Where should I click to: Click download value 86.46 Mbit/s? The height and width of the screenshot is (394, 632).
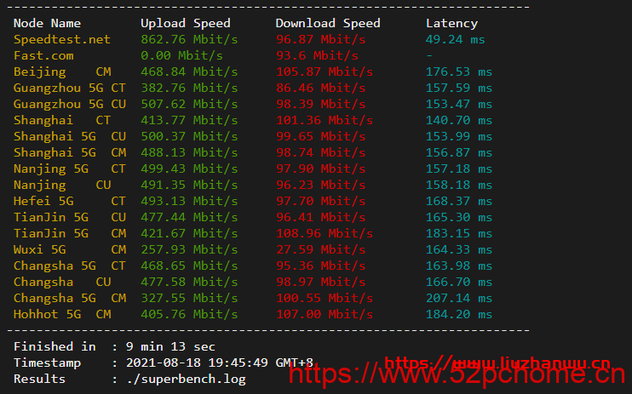click(320, 88)
